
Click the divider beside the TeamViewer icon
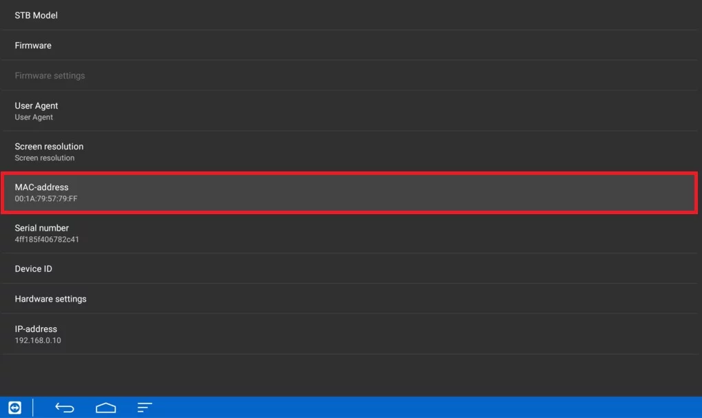(32, 408)
